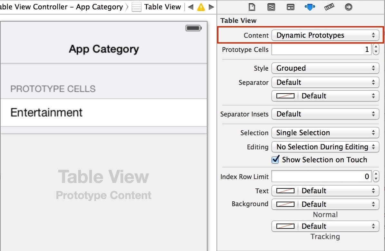Click the App Category navigation title
This screenshot has height=251, width=385.
pos(104,49)
